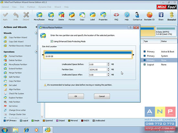This screenshot has height=133, width=178.
Task: Select the Move/Resize toolbar tool
Action: click(39, 16)
